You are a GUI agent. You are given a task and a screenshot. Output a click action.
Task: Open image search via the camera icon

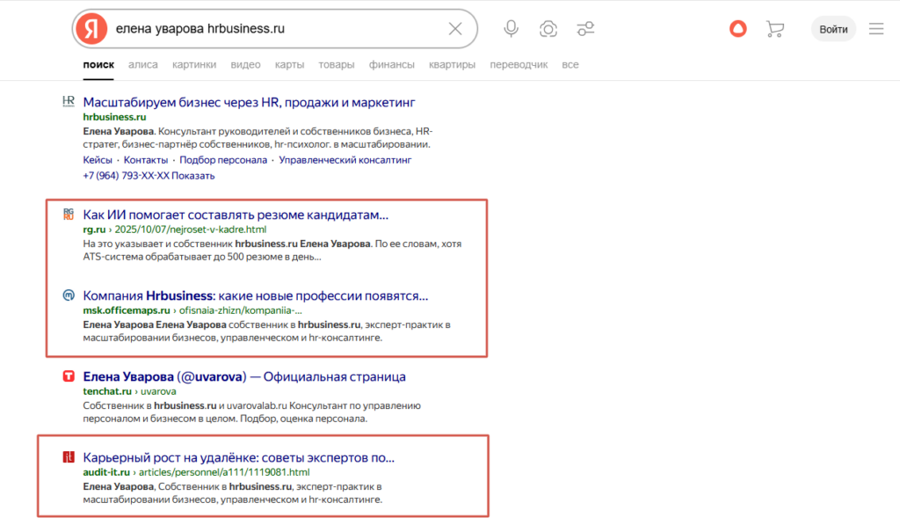(548, 28)
